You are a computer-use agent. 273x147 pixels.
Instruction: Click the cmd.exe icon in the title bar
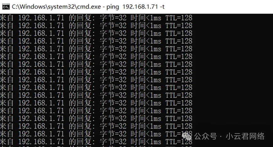(x=6, y=7)
